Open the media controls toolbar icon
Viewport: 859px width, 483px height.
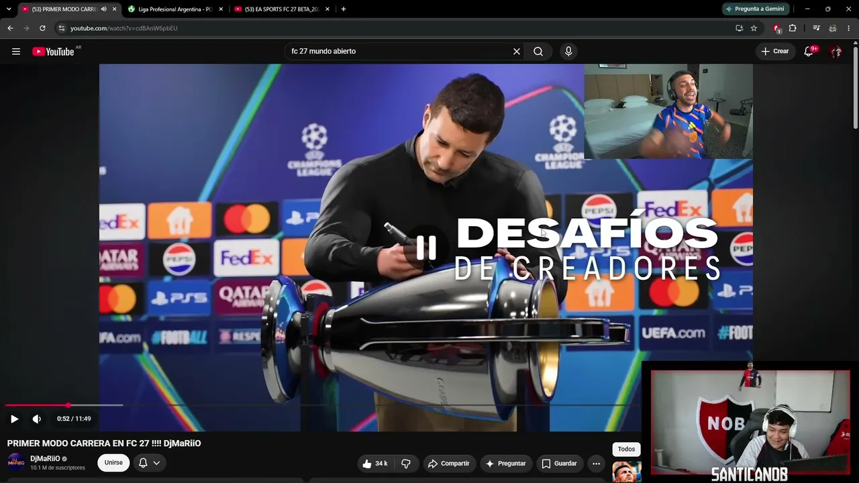816,28
